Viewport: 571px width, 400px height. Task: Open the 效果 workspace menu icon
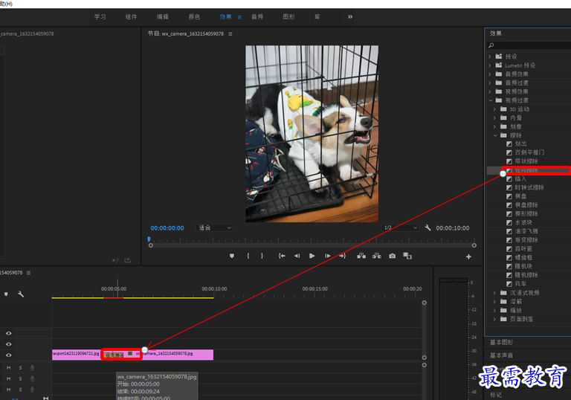(239, 17)
